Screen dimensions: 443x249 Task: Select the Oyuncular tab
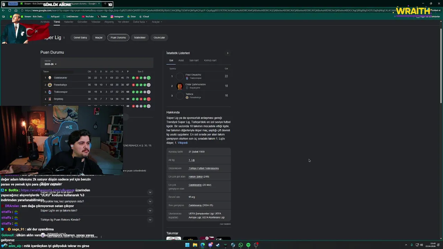point(159,37)
